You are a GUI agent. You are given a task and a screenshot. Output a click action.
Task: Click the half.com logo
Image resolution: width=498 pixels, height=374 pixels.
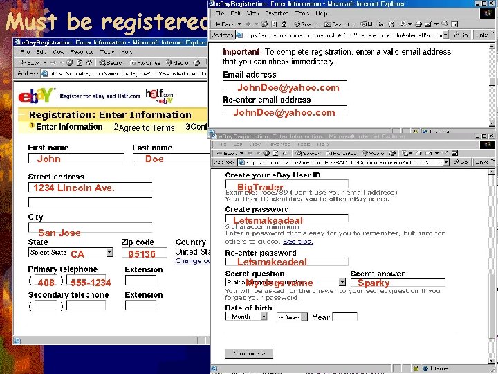tap(160, 96)
